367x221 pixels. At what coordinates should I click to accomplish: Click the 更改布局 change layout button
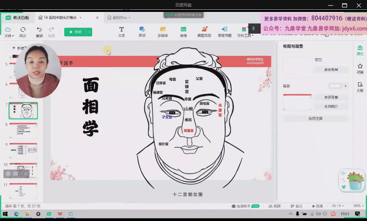[332, 70]
